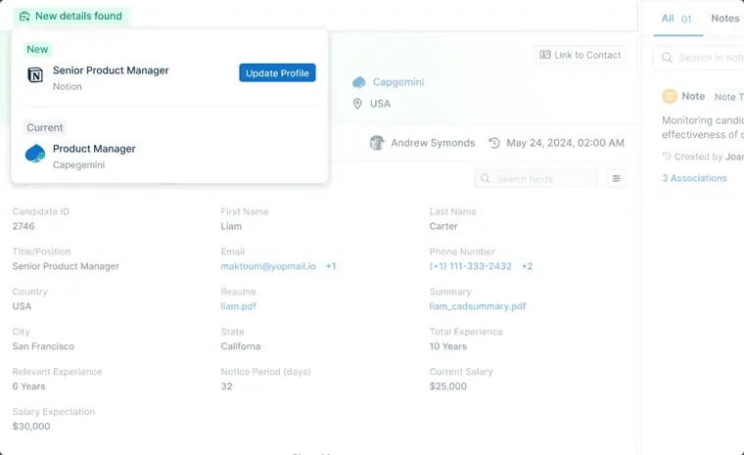Screen dimensions: 744x455
Task: Click the Capgemini logo next to Product Manager
Action: click(35, 154)
